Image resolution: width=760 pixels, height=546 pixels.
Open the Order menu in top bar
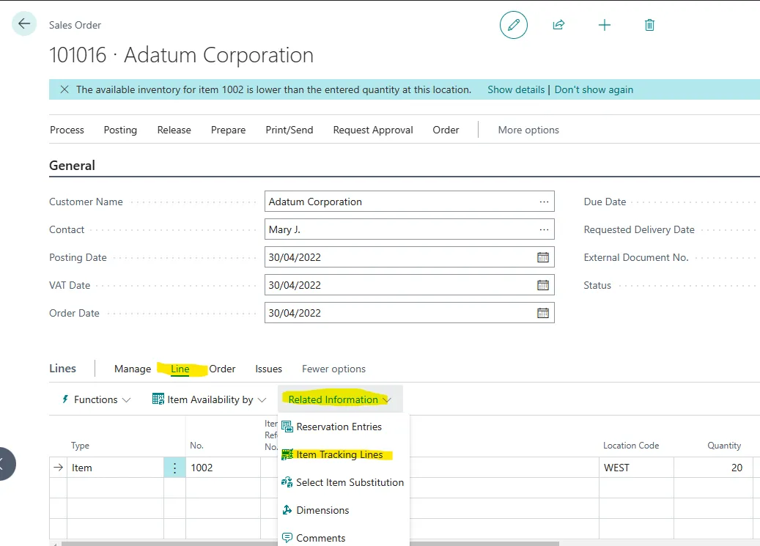tap(446, 130)
